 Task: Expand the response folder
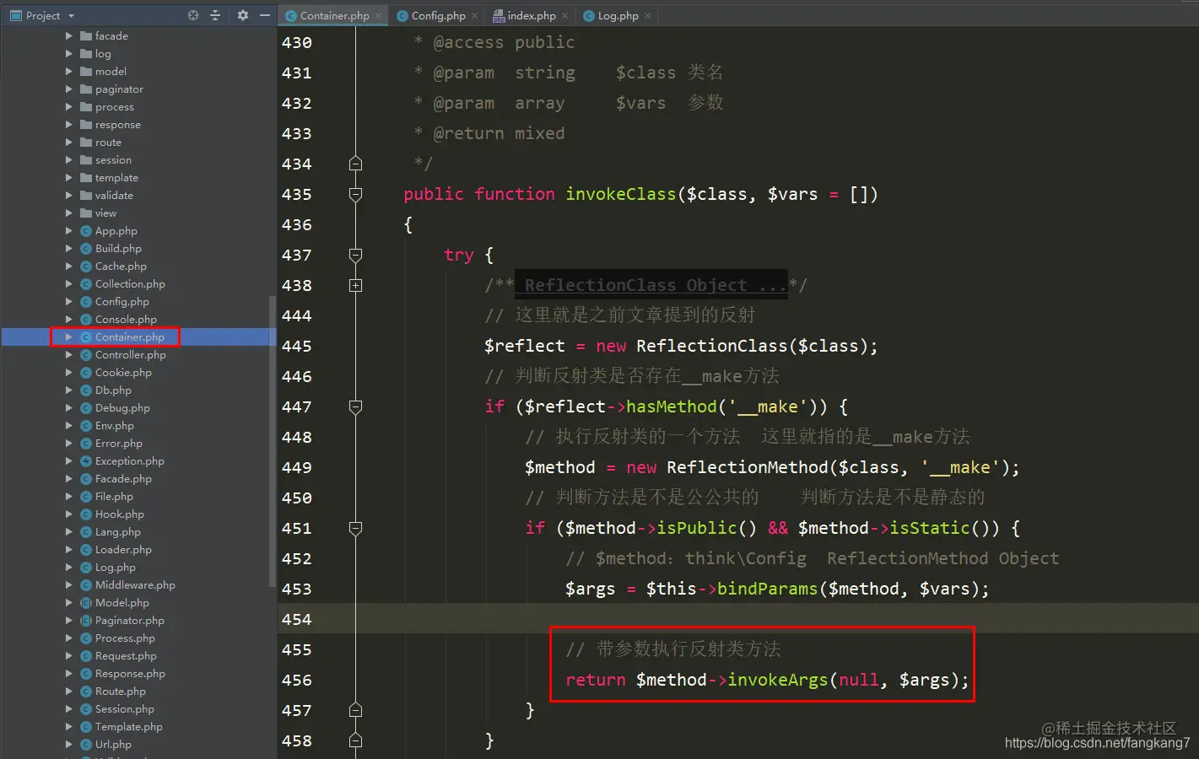point(69,124)
